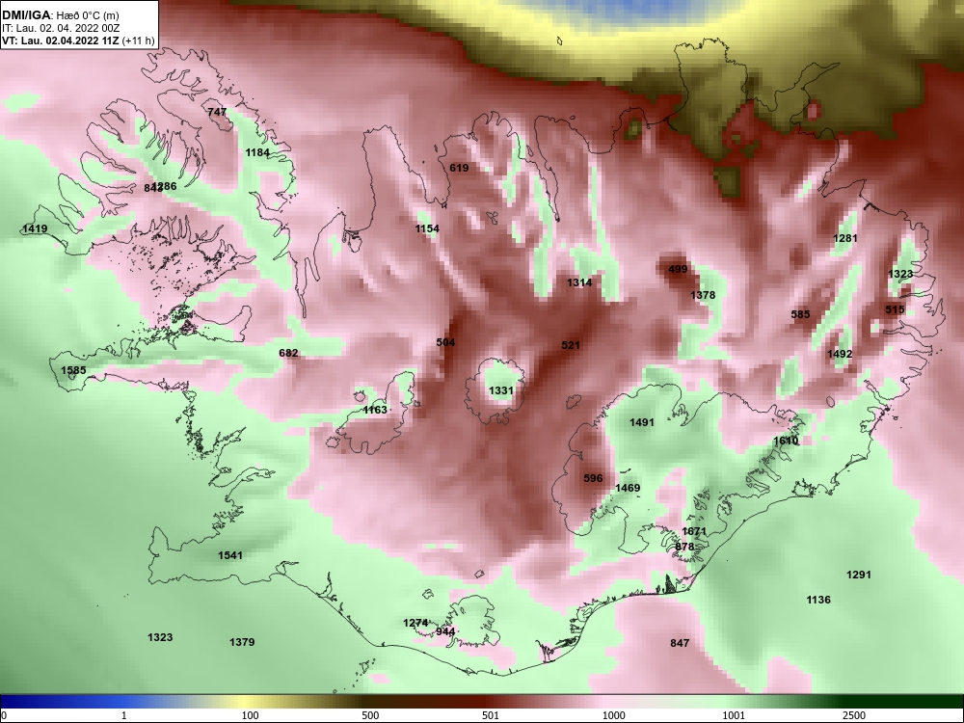Viewport: 964px width, 723px height.
Task: Select the 1541 value label
Action: (x=230, y=556)
